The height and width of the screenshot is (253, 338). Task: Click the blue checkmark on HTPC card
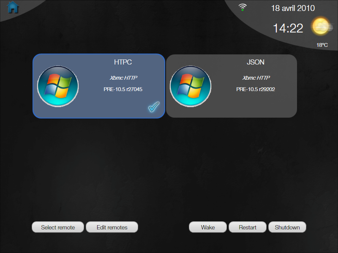(x=154, y=107)
